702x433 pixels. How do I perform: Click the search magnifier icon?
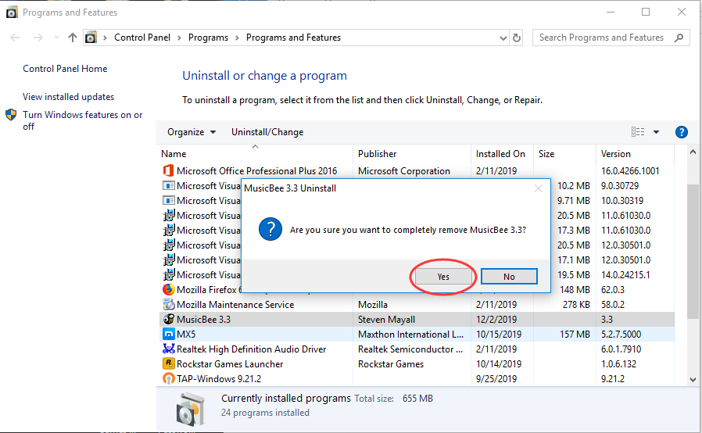point(679,38)
